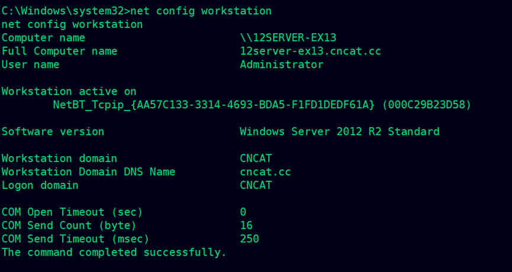Click the computer name \\12SERVER-EX13
This screenshot has height=272, width=512.
coord(288,38)
